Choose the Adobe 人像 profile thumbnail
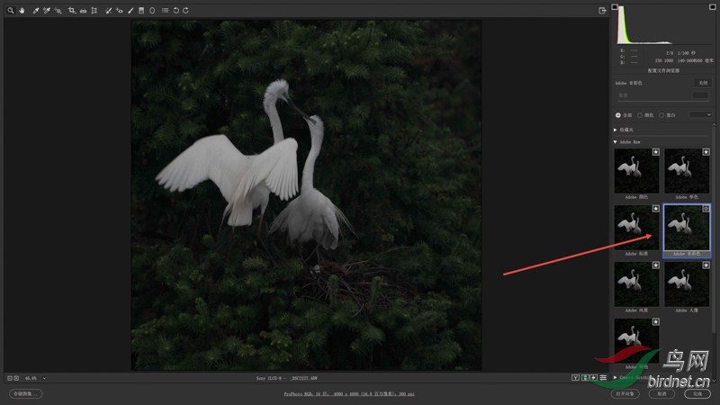This screenshot has height=405, width=720. pos(687,284)
